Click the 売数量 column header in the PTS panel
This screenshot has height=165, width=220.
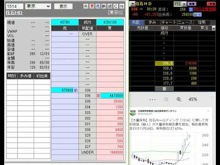coord(142,28)
